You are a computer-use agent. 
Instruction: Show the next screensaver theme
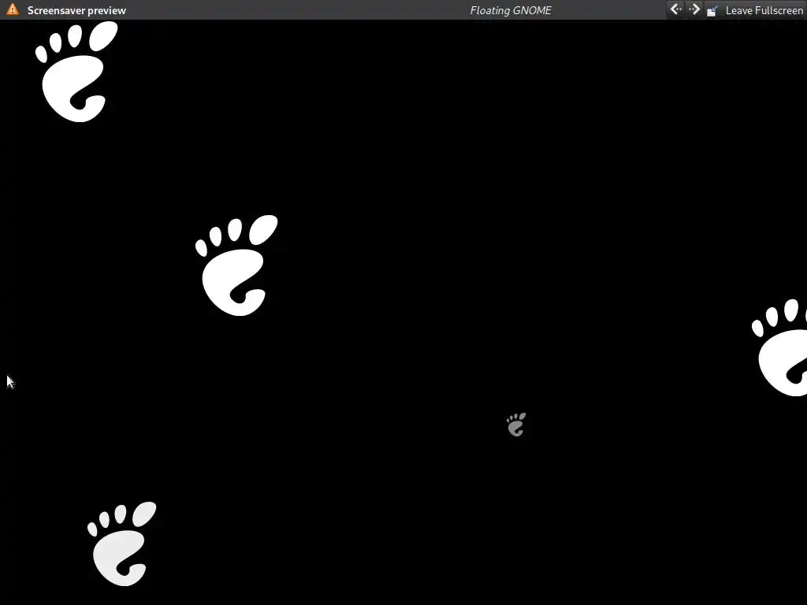[x=694, y=9]
